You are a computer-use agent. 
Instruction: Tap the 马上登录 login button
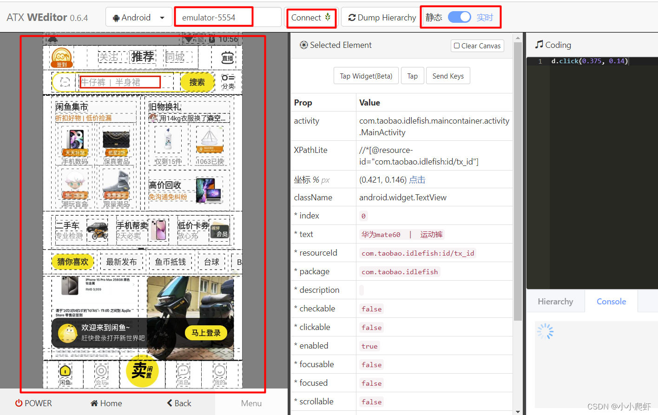tap(206, 333)
